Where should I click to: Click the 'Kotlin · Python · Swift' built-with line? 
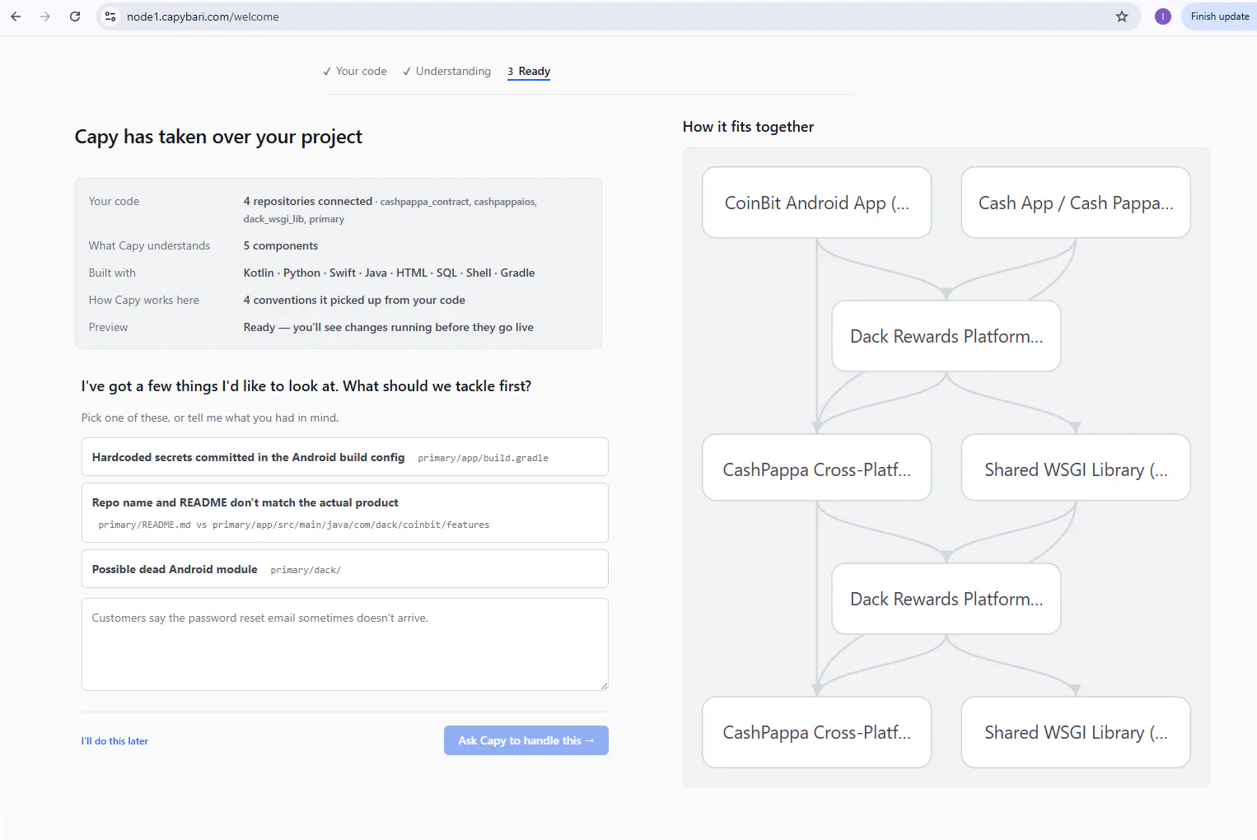coord(389,273)
